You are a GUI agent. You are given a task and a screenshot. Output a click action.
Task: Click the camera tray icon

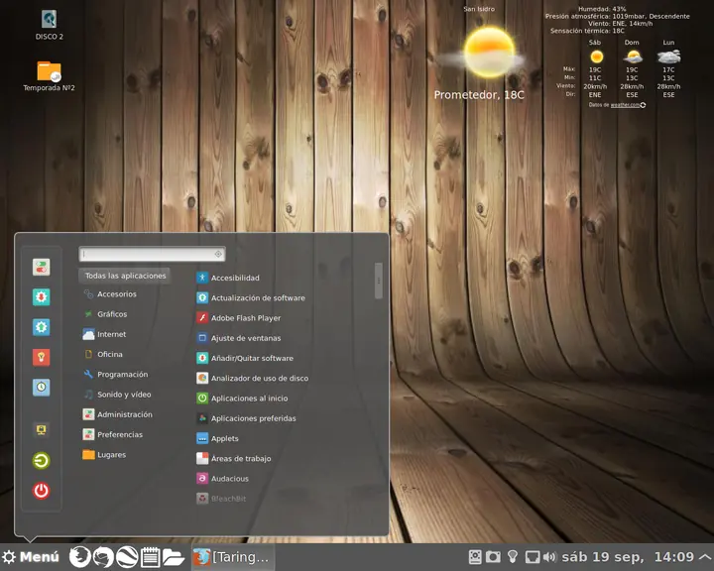click(x=493, y=556)
